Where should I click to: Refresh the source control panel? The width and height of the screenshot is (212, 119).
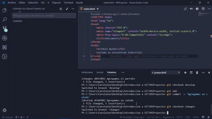pyautogui.click(x=61, y=9)
